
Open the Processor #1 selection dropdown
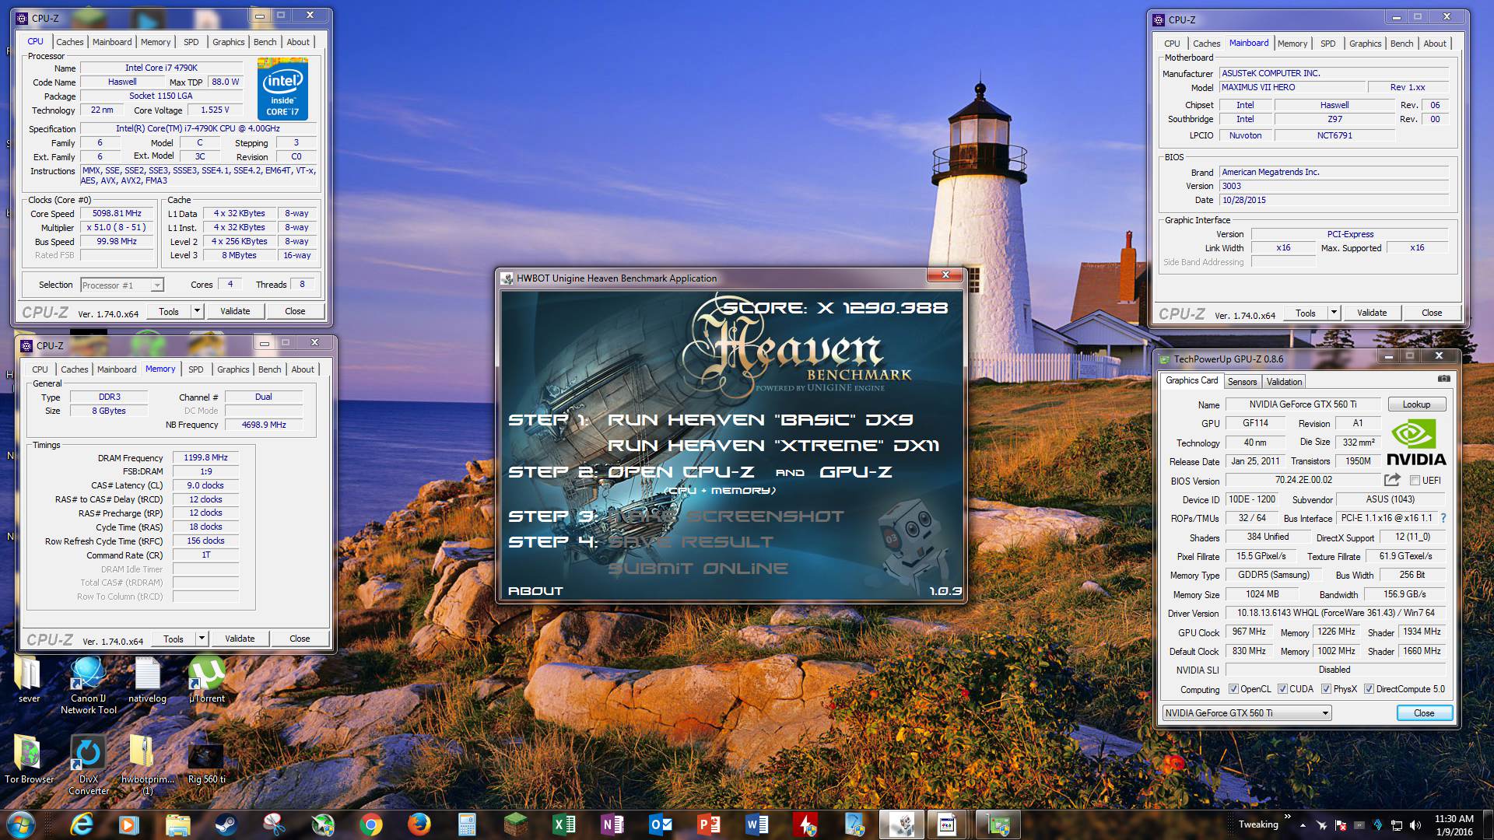122,285
